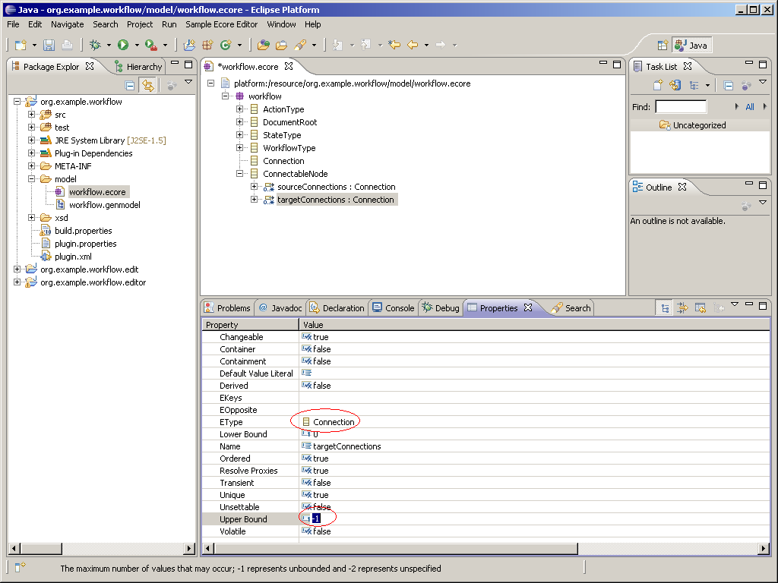Click the All link in Task List
The width and height of the screenshot is (778, 583).
tap(749, 107)
